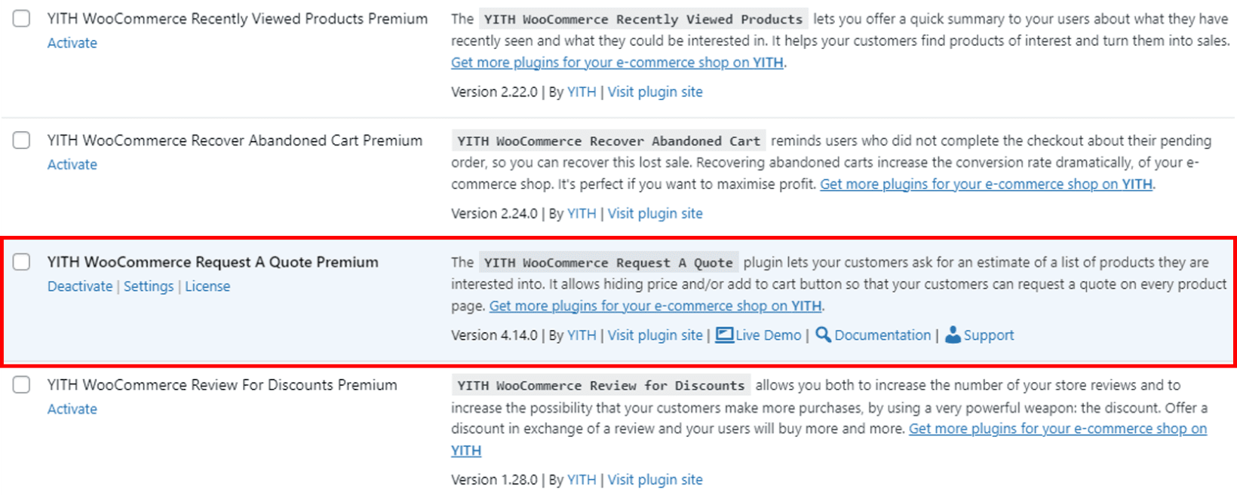This screenshot has height=495, width=1237.
Task: Click the Documentation magnifier icon
Action: (823, 335)
